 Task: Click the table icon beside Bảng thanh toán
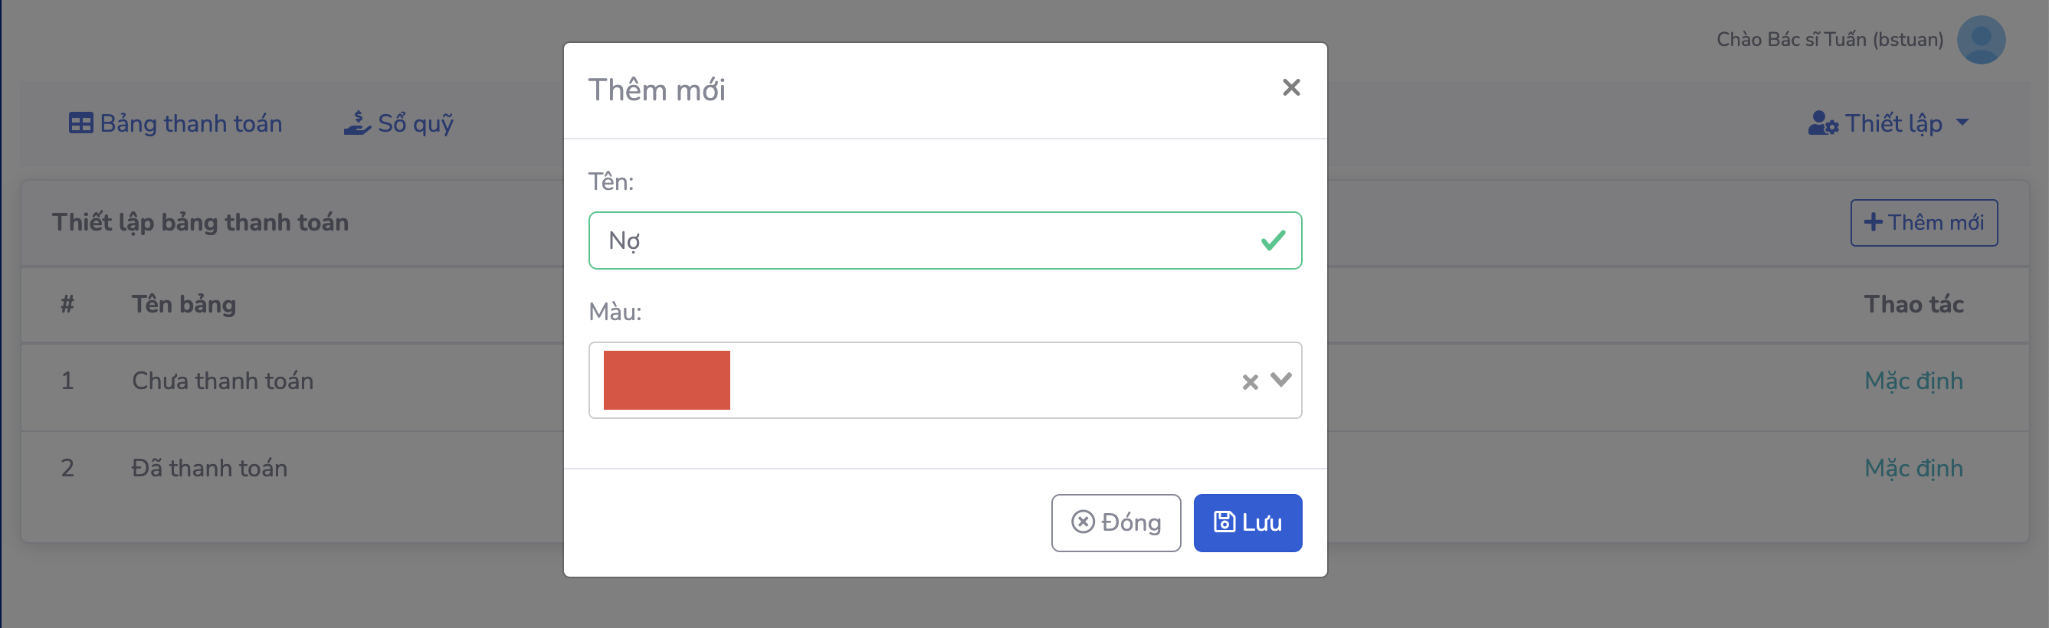[x=80, y=123]
